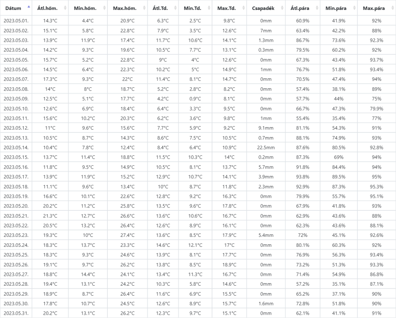Select the 2023.05.23. row date

pos(16,235)
